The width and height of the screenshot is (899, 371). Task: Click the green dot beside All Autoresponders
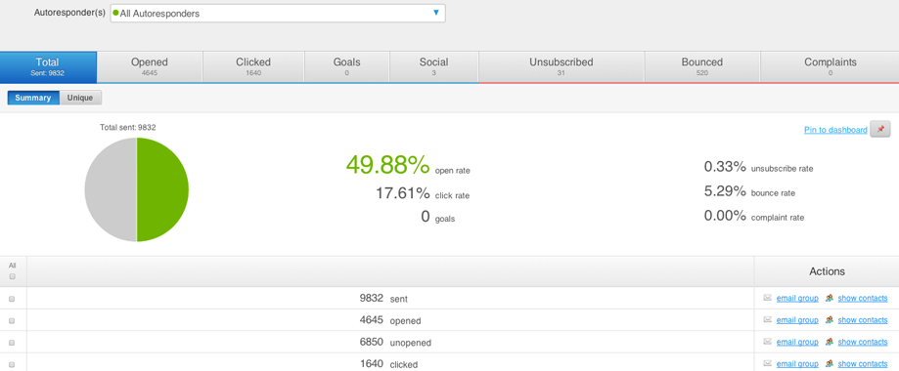point(115,13)
